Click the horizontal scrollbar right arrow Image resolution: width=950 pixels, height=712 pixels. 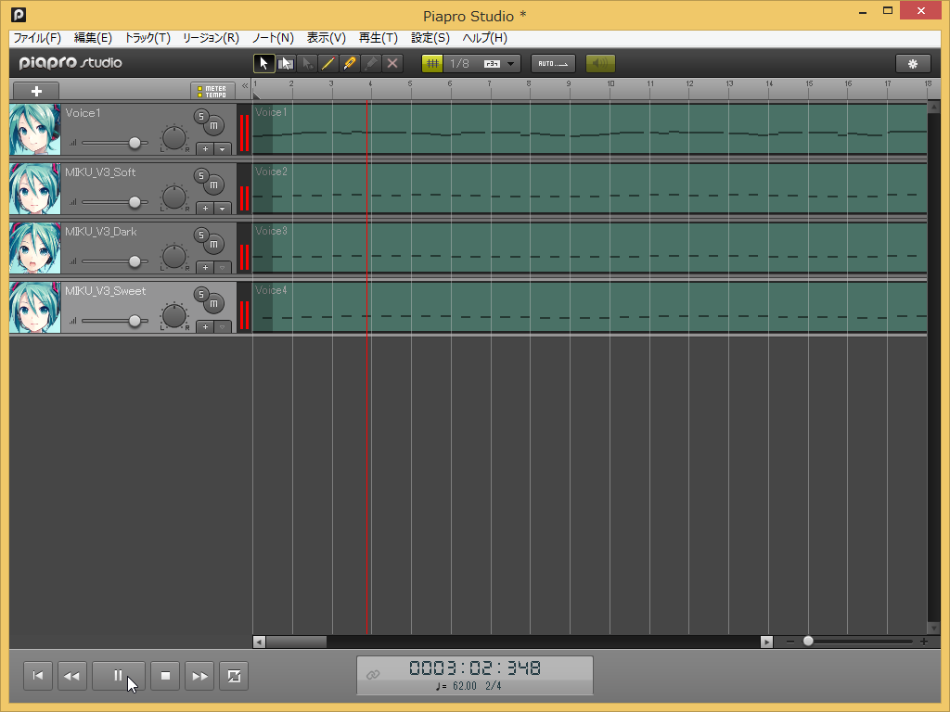(766, 642)
